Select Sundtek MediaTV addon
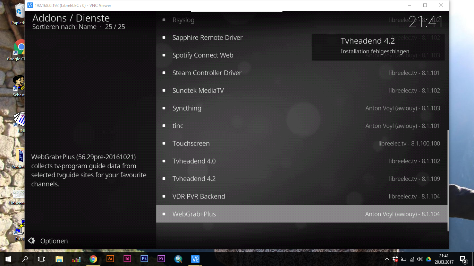 tap(302, 90)
